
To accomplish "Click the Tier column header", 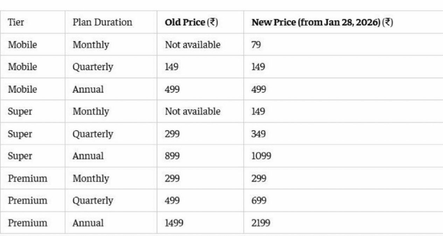I will coord(16,22).
